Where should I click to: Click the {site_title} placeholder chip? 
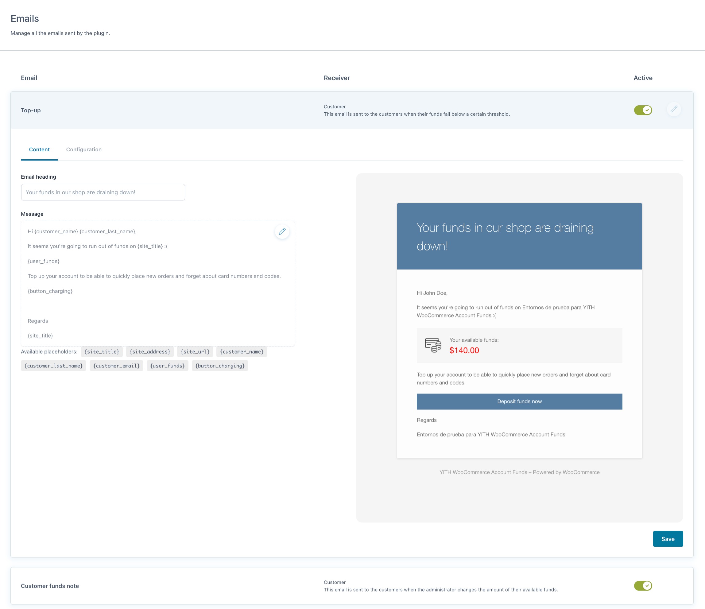[102, 351]
